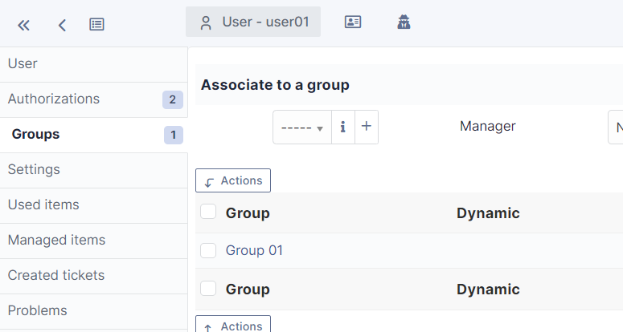Open the top Actions menu

click(x=233, y=180)
